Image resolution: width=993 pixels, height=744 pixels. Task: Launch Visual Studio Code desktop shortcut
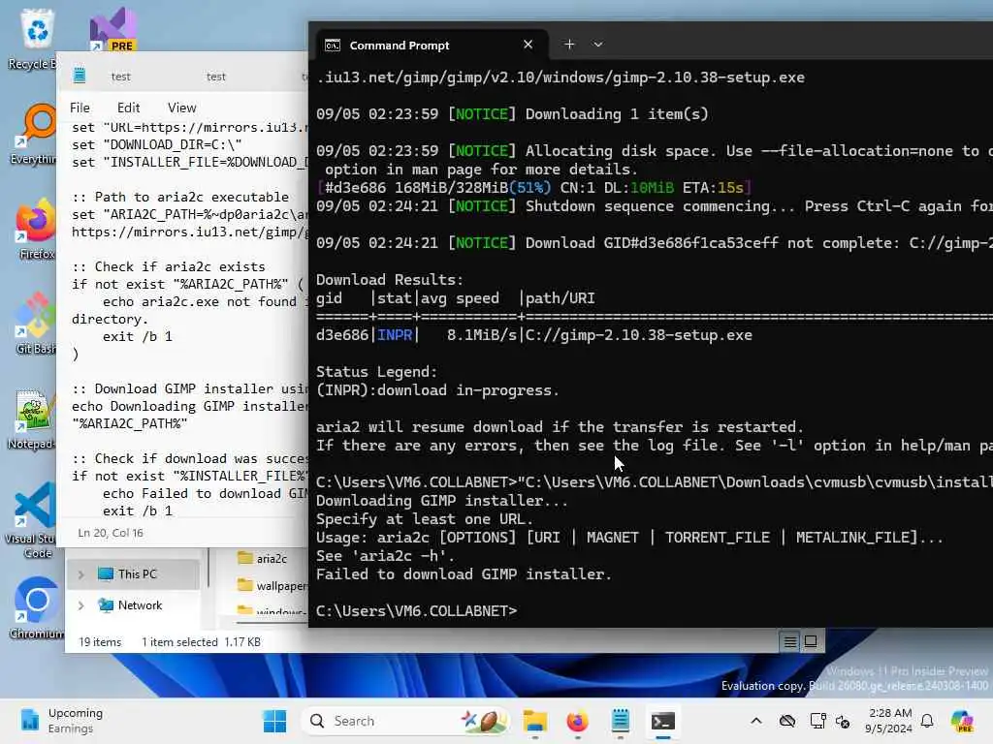point(32,520)
